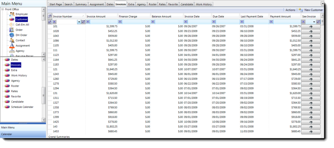
Task: Click the Assignment 'A' icon
Action: pyautogui.click(x=12, y=46)
